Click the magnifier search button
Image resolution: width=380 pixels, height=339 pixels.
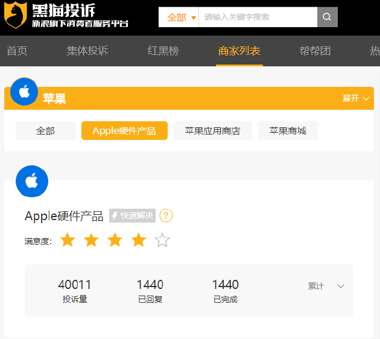click(x=327, y=17)
